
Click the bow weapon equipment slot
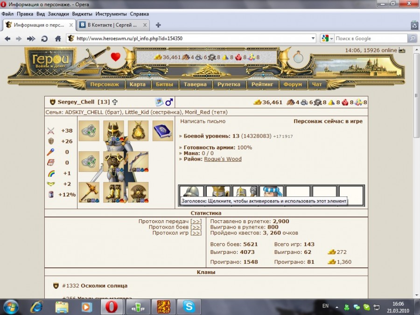[139, 161]
